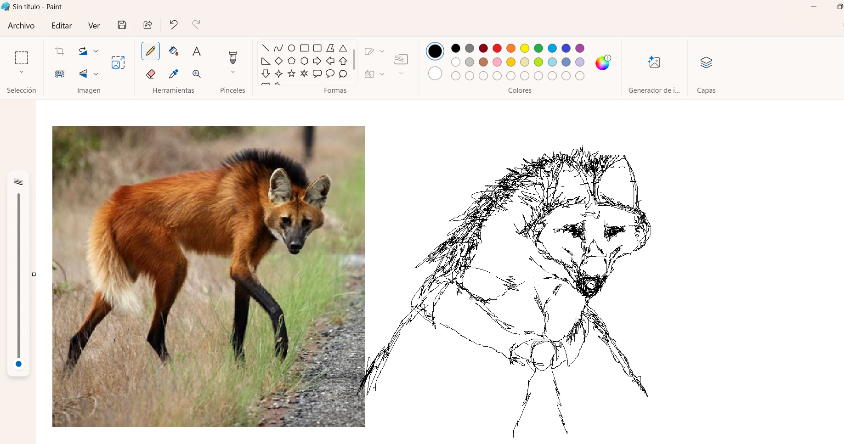Click the Share icon
Image resolution: width=844 pixels, height=444 pixels.
(148, 25)
